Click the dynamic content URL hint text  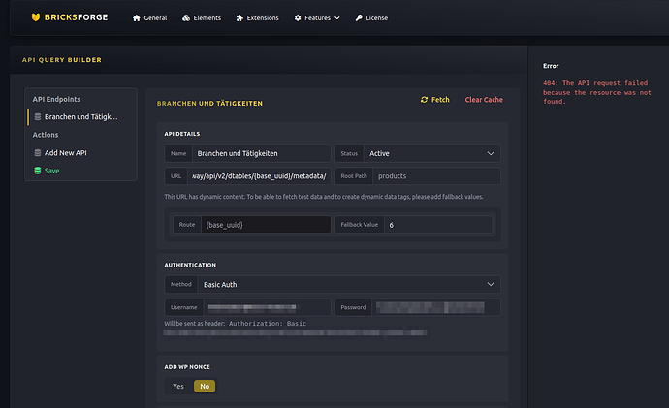coord(324,197)
